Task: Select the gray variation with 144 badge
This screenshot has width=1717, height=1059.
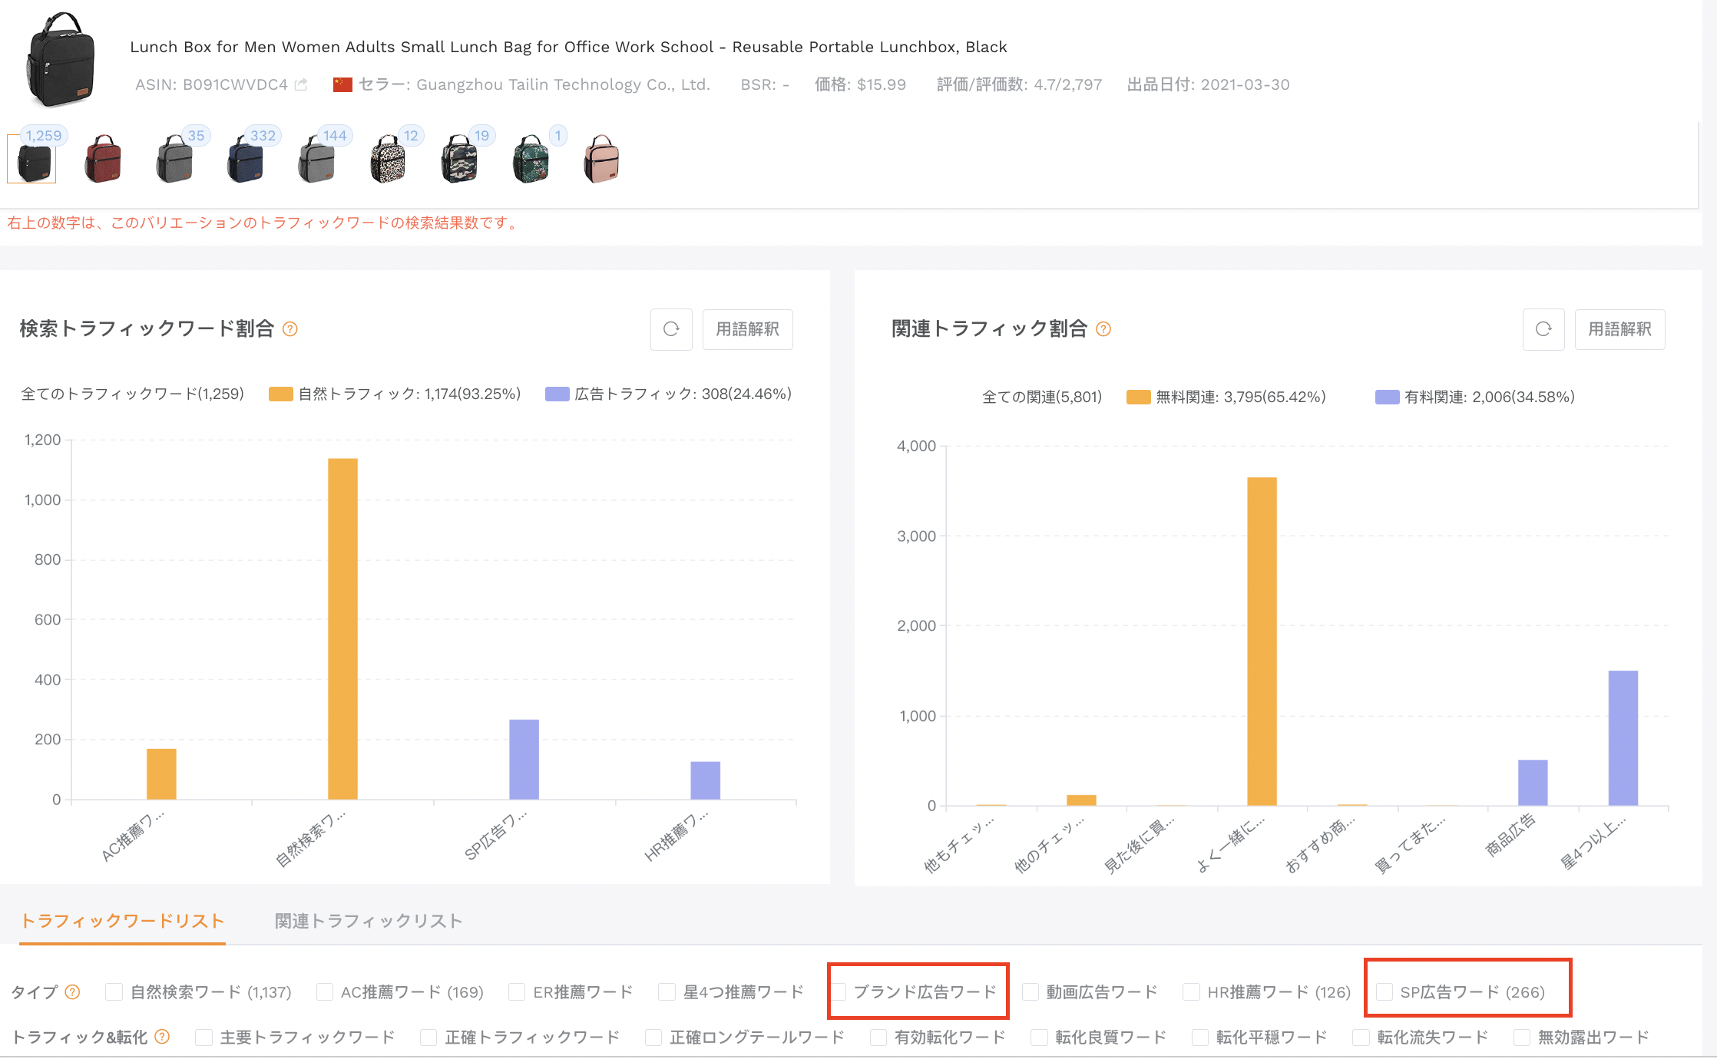Action: tap(316, 160)
